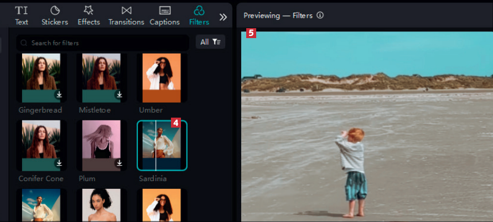Select the Sardinia filter thumbnail

tap(162, 145)
